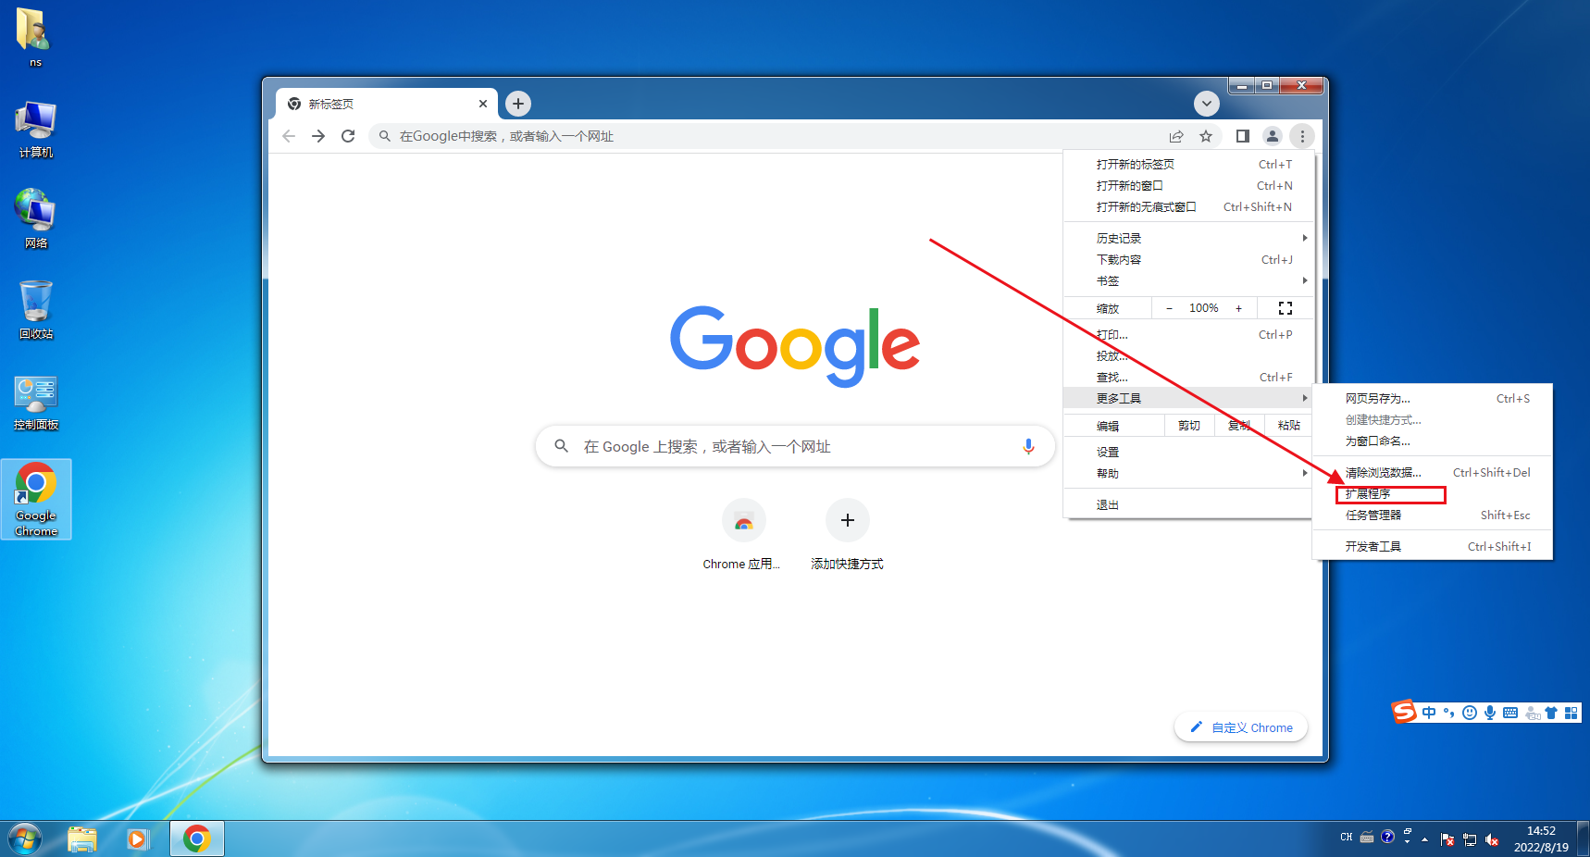Toggle the side panel icon in Chrome toolbar

click(x=1242, y=136)
